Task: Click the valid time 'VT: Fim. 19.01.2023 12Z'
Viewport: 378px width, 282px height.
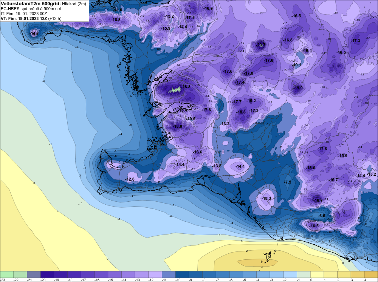Action: point(24,18)
